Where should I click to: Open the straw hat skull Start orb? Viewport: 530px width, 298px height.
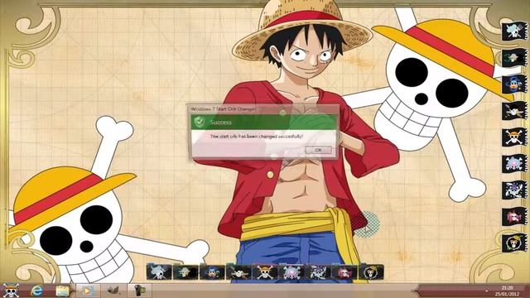[11, 291]
